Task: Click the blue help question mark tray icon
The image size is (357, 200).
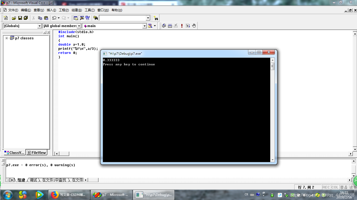Action: pos(258,194)
